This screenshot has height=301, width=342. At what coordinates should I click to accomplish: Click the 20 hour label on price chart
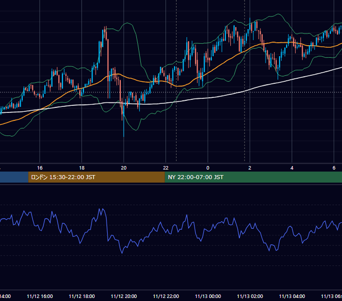tap(124, 168)
